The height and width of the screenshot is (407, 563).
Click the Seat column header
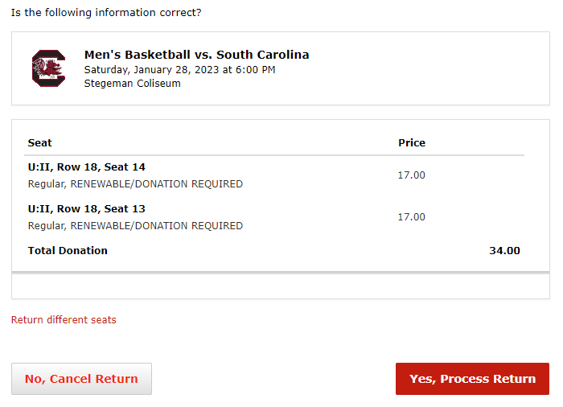(40, 143)
